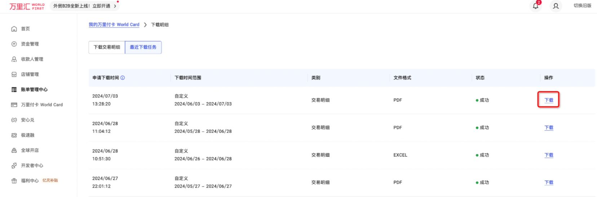Click the WorldFirst logo
597x197 pixels.
(x=27, y=6)
